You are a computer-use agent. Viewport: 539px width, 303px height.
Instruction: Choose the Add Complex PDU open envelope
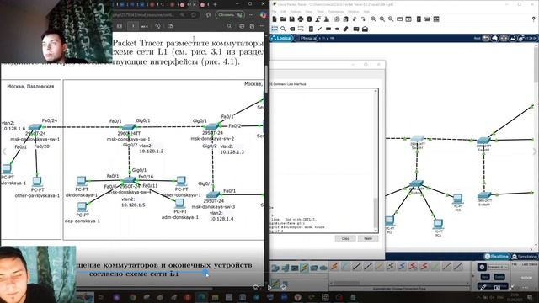coord(365,29)
